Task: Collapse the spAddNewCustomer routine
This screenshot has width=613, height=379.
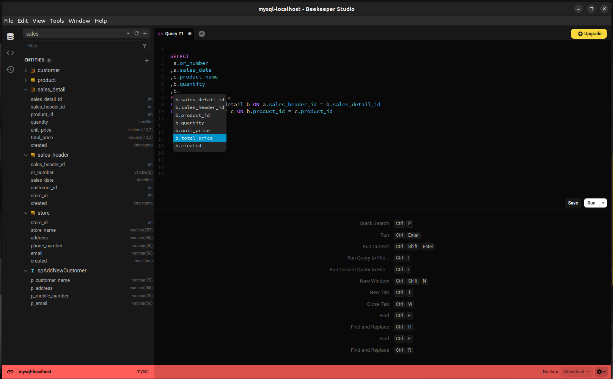Action: pos(26,271)
